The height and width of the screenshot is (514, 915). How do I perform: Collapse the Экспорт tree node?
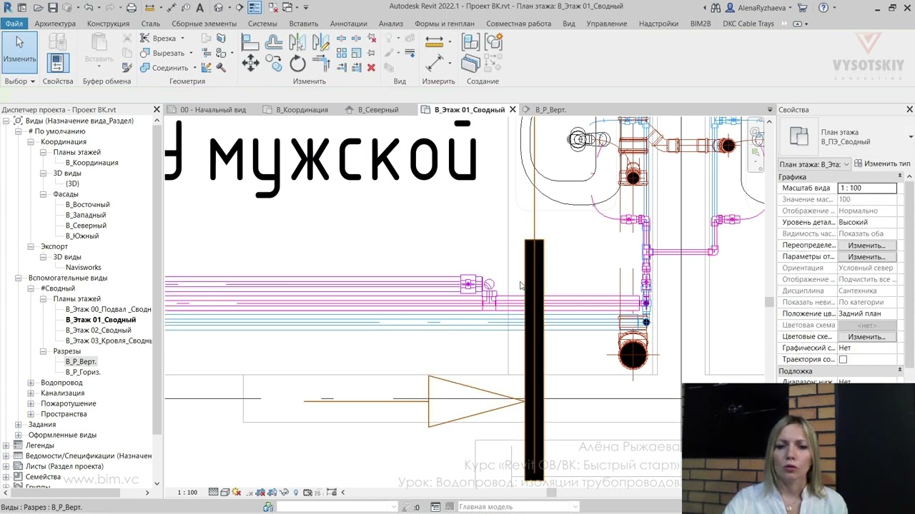coord(31,246)
